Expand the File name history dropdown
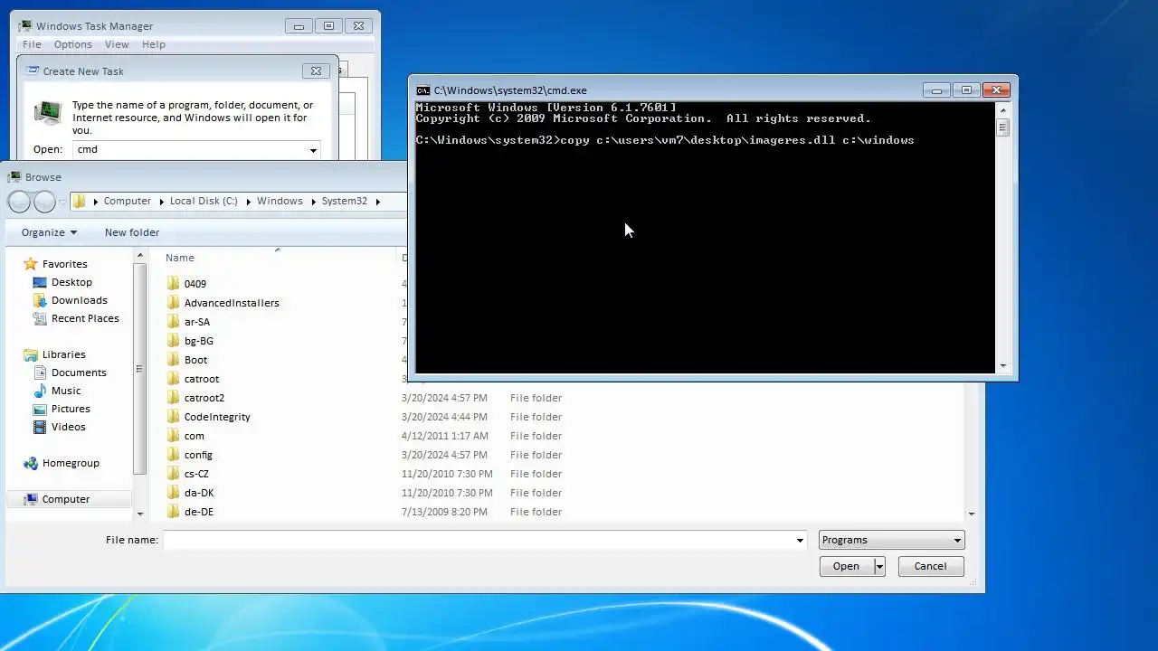Screen dimensions: 1158x651 click(800, 541)
